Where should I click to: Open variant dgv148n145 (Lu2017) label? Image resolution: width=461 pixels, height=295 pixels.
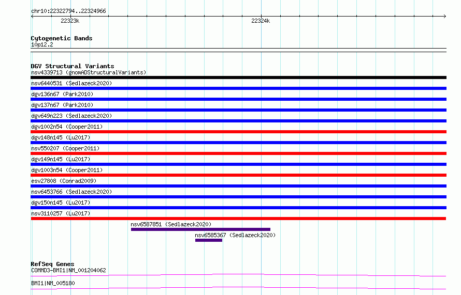61,137
